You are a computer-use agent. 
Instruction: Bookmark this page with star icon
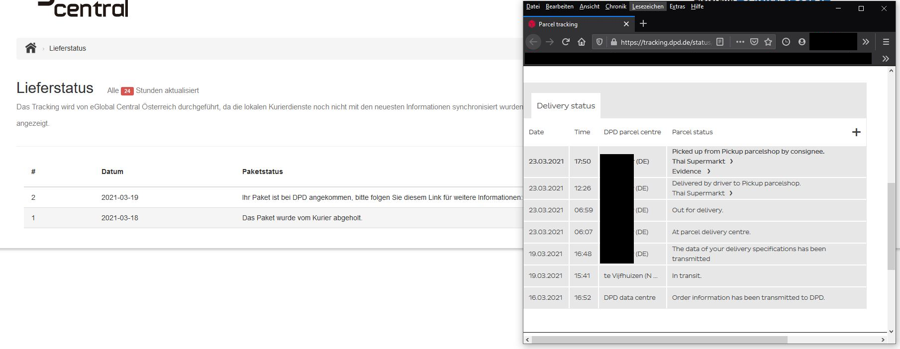point(768,42)
